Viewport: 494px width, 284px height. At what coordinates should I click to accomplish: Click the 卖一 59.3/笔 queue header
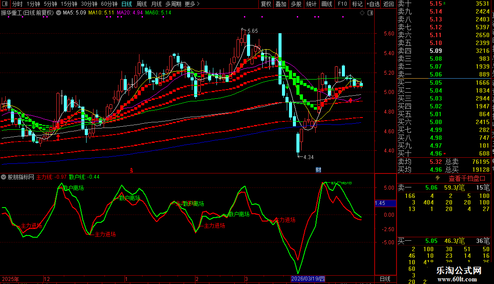pyautogui.click(x=444, y=188)
